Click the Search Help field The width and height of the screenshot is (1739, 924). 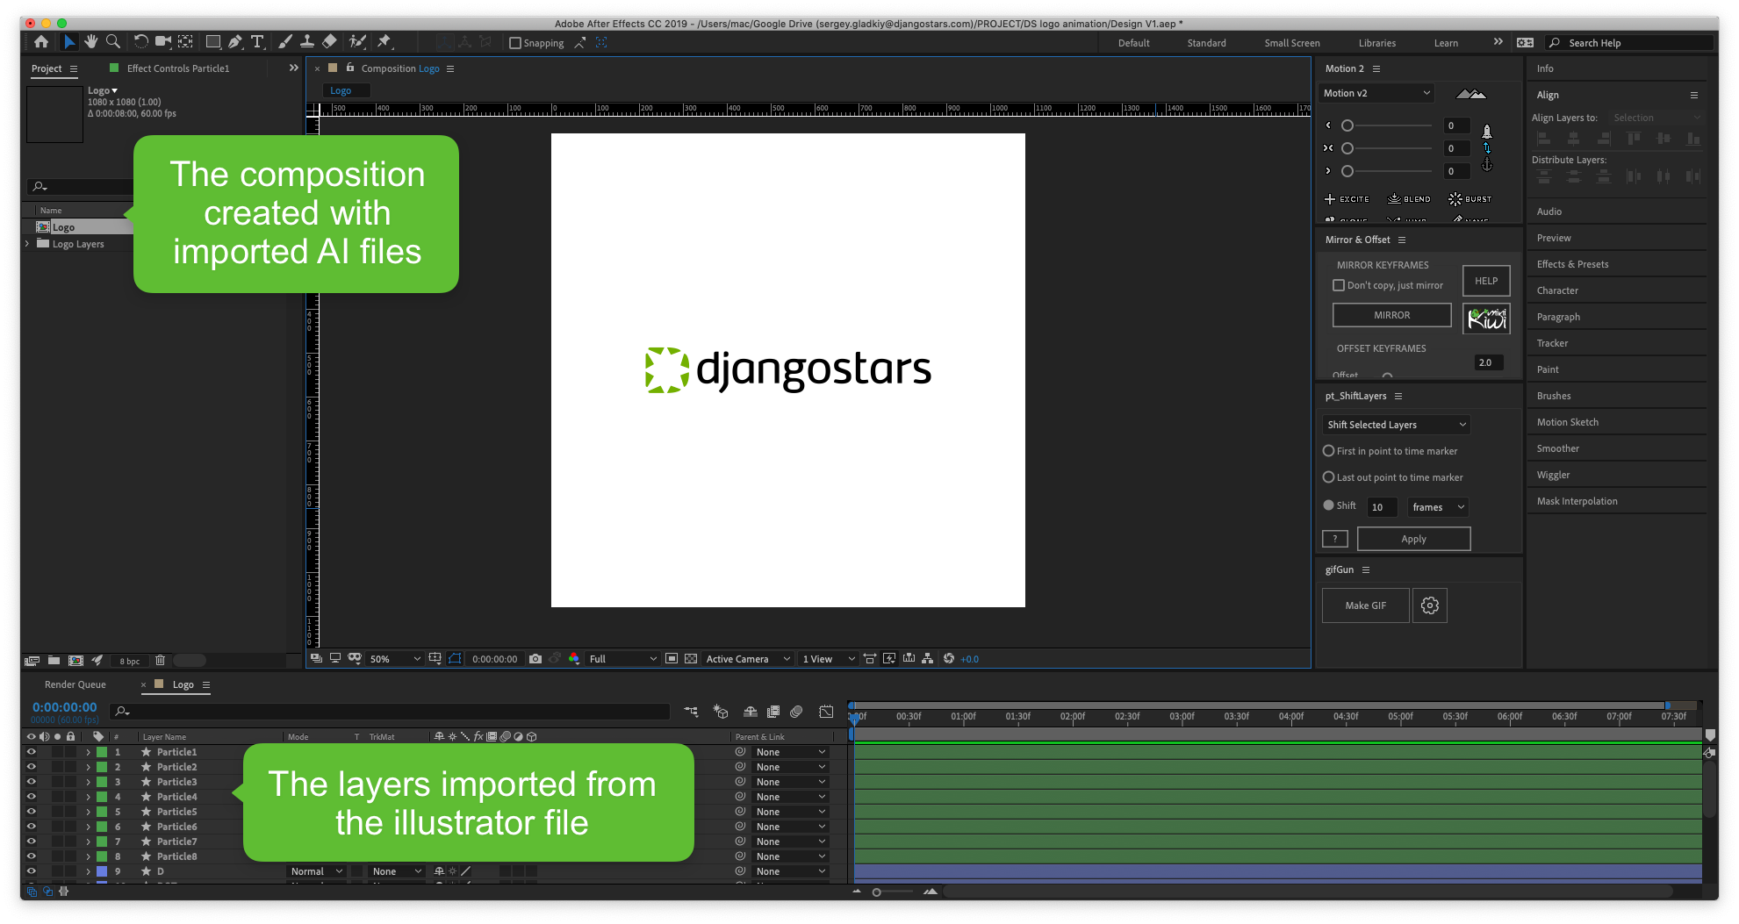pyautogui.click(x=1629, y=43)
